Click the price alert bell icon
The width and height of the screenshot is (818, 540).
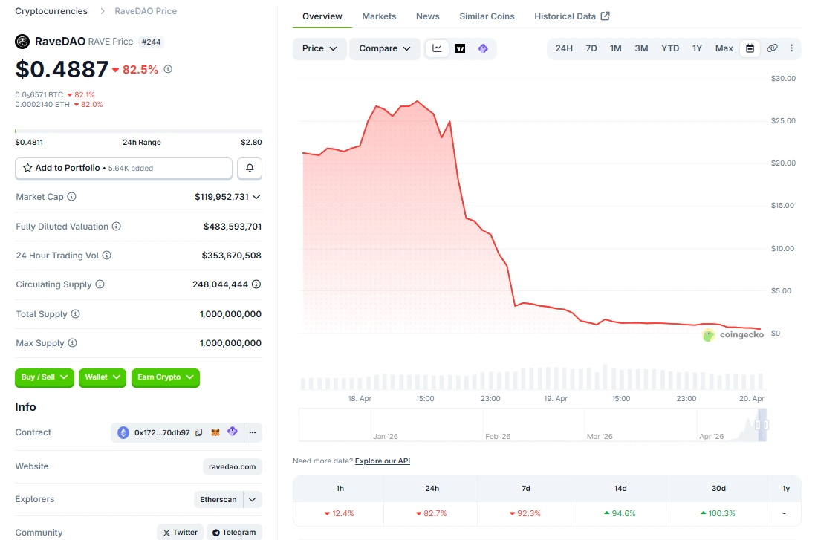point(250,169)
